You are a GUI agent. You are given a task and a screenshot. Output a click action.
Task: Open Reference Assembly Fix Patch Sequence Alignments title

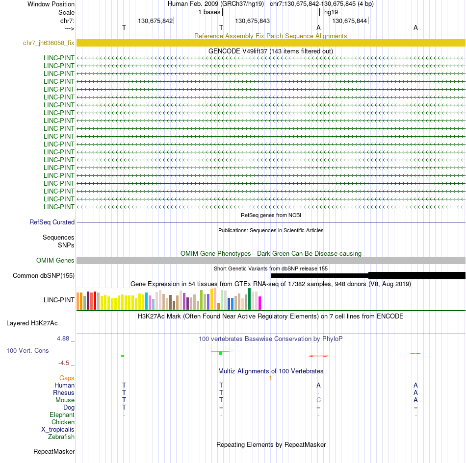pos(270,36)
